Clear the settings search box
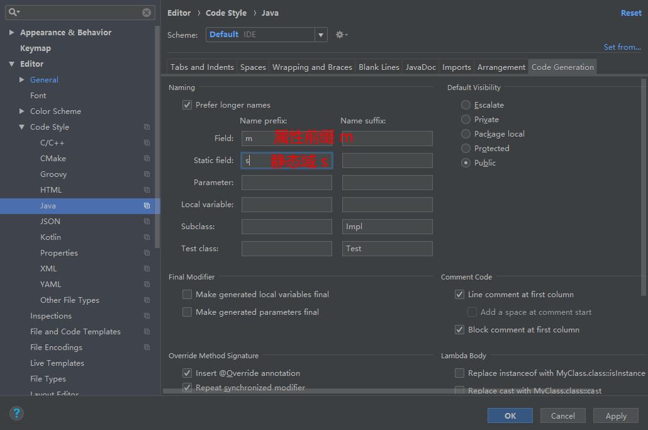The image size is (648, 430). [x=147, y=13]
